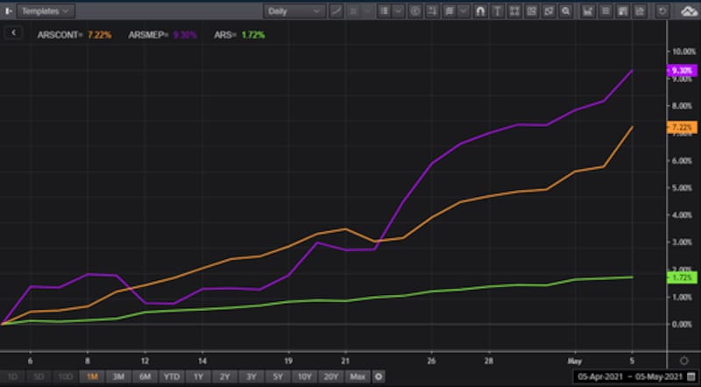The image size is (701, 387).
Task: Click the zoom magnifier icon in toolbar
Action: pyautogui.click(x=566, y=11)
